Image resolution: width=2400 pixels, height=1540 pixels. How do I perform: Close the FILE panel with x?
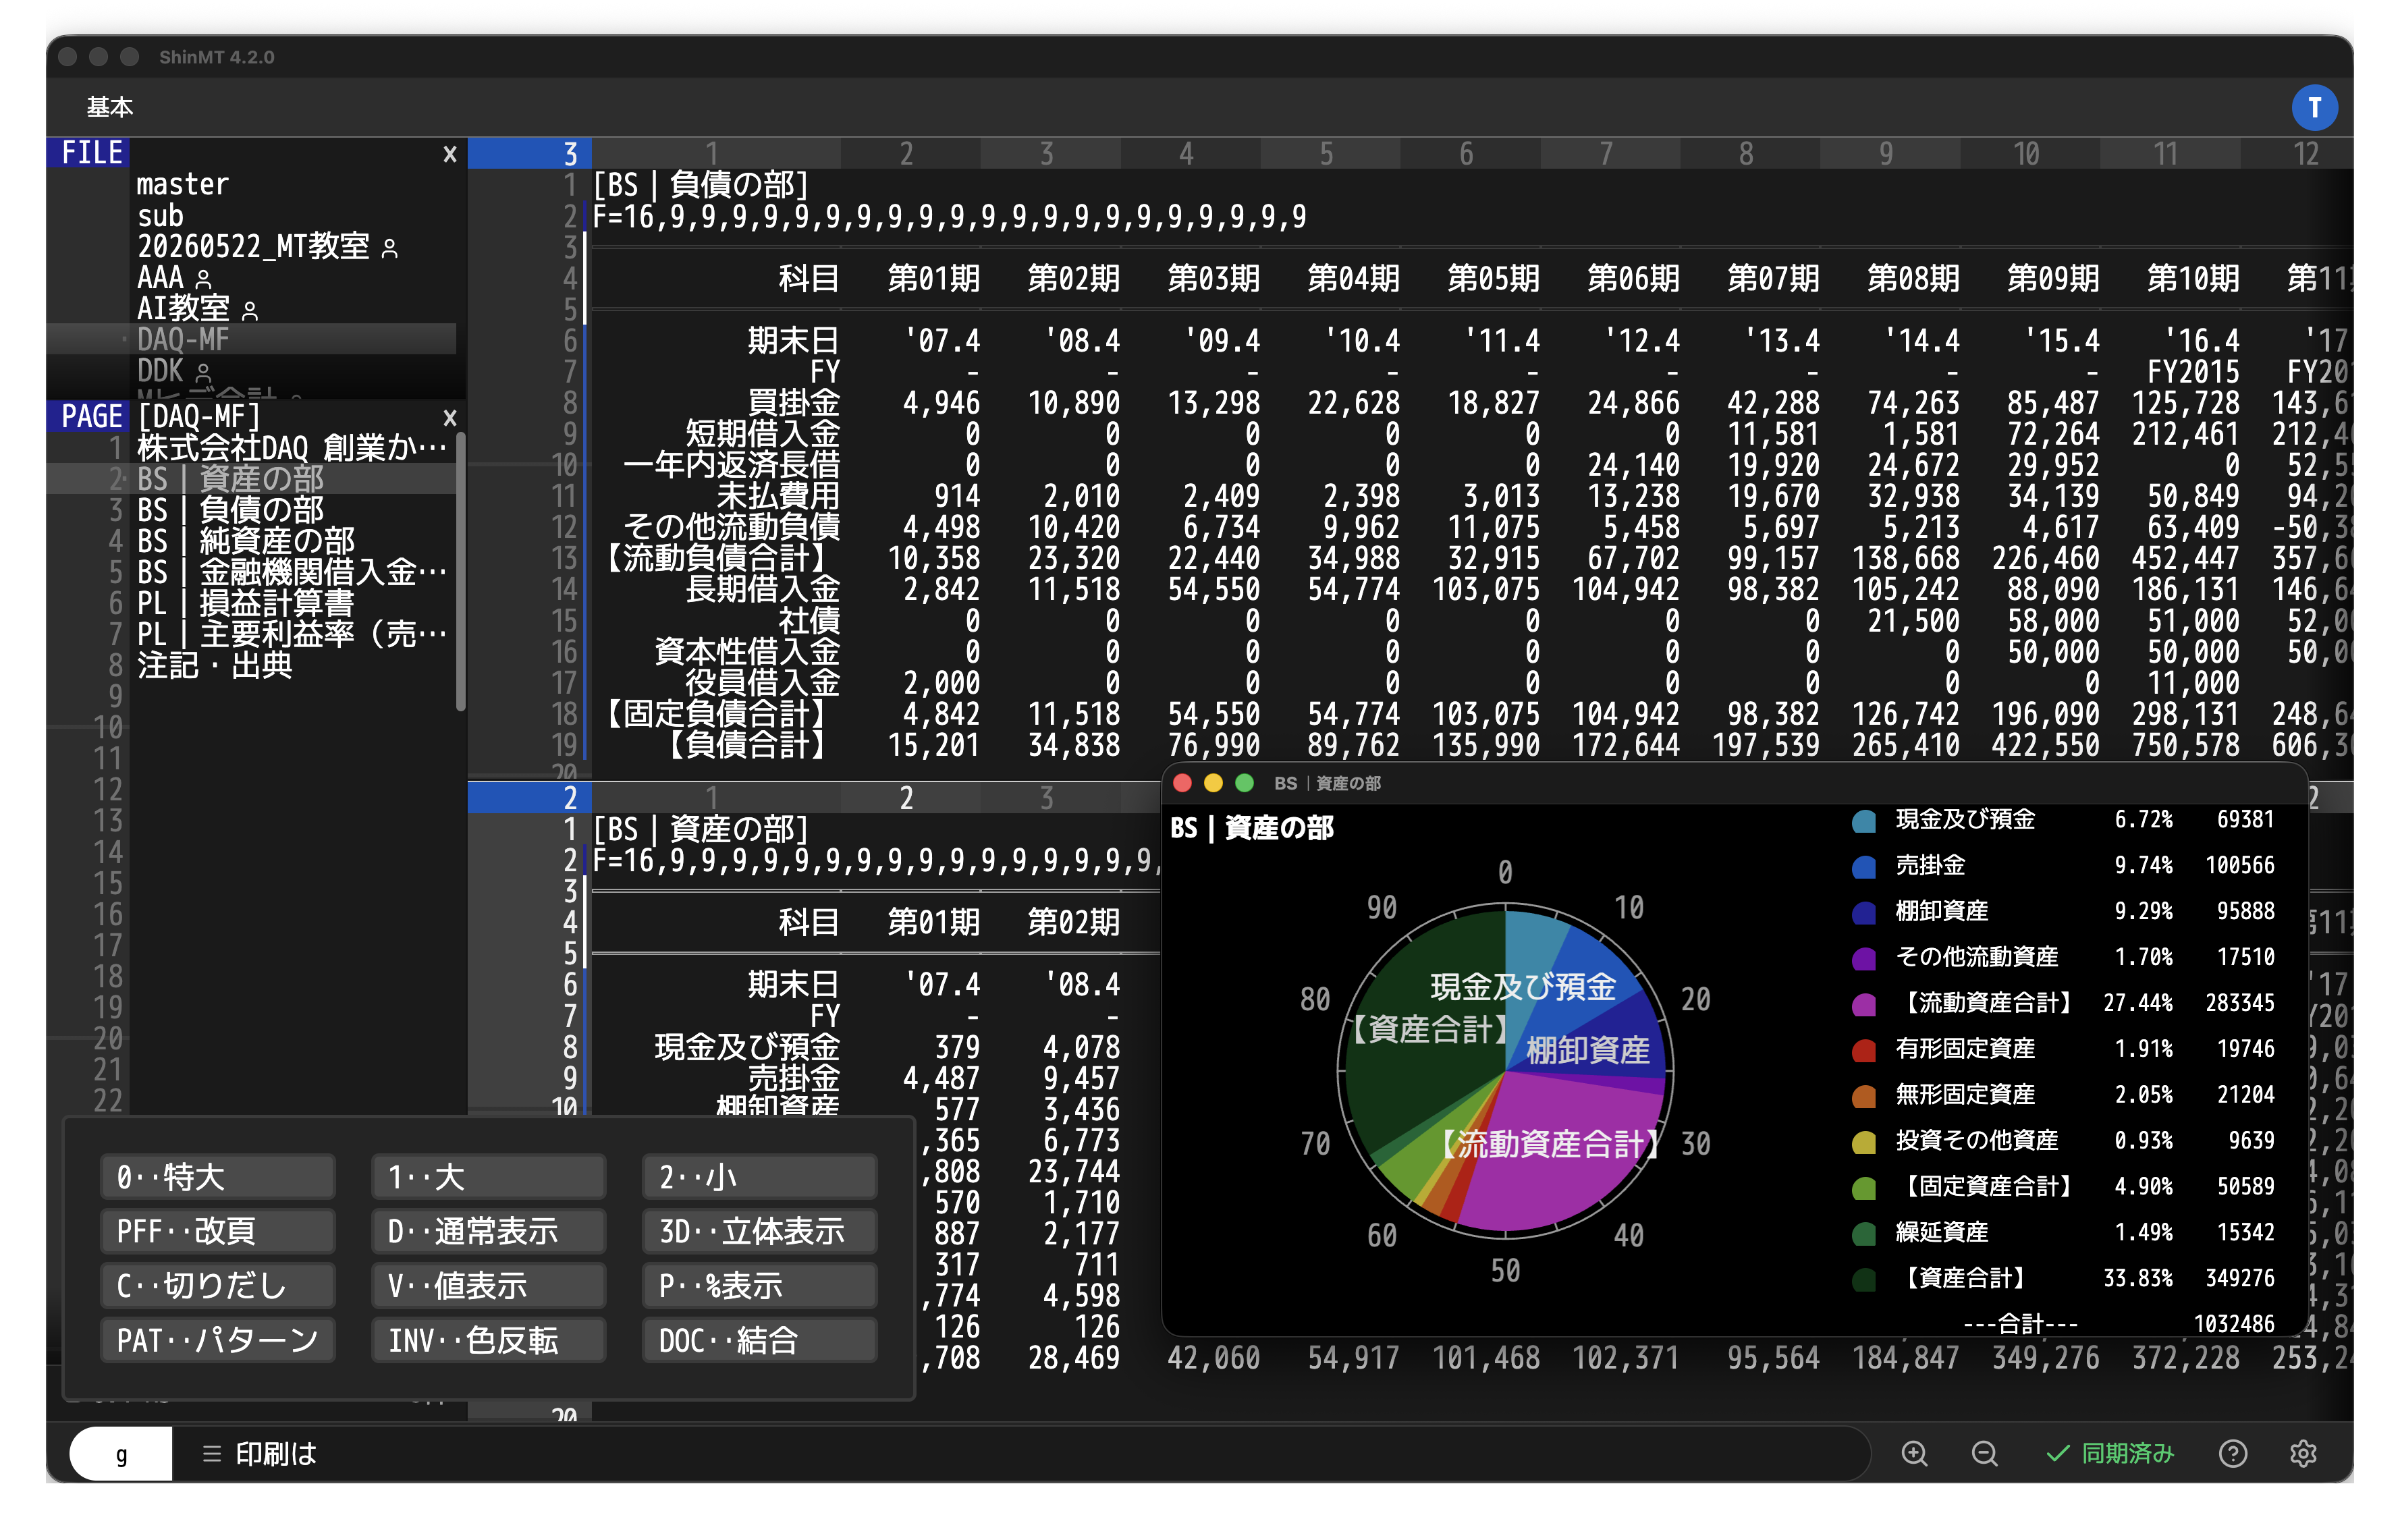tap(450, 154)
